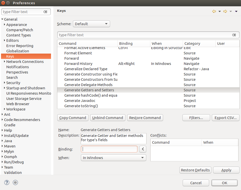241x190 pixels.
Task: Expand the Help preferences node
Action: [x=2, y=130]
